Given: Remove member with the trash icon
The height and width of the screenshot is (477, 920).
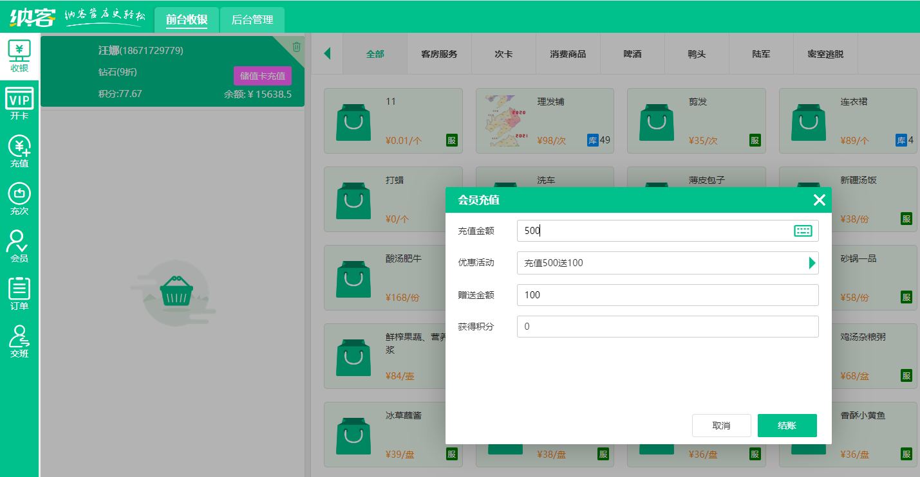Looking at the screenshot, I should 296,46.
